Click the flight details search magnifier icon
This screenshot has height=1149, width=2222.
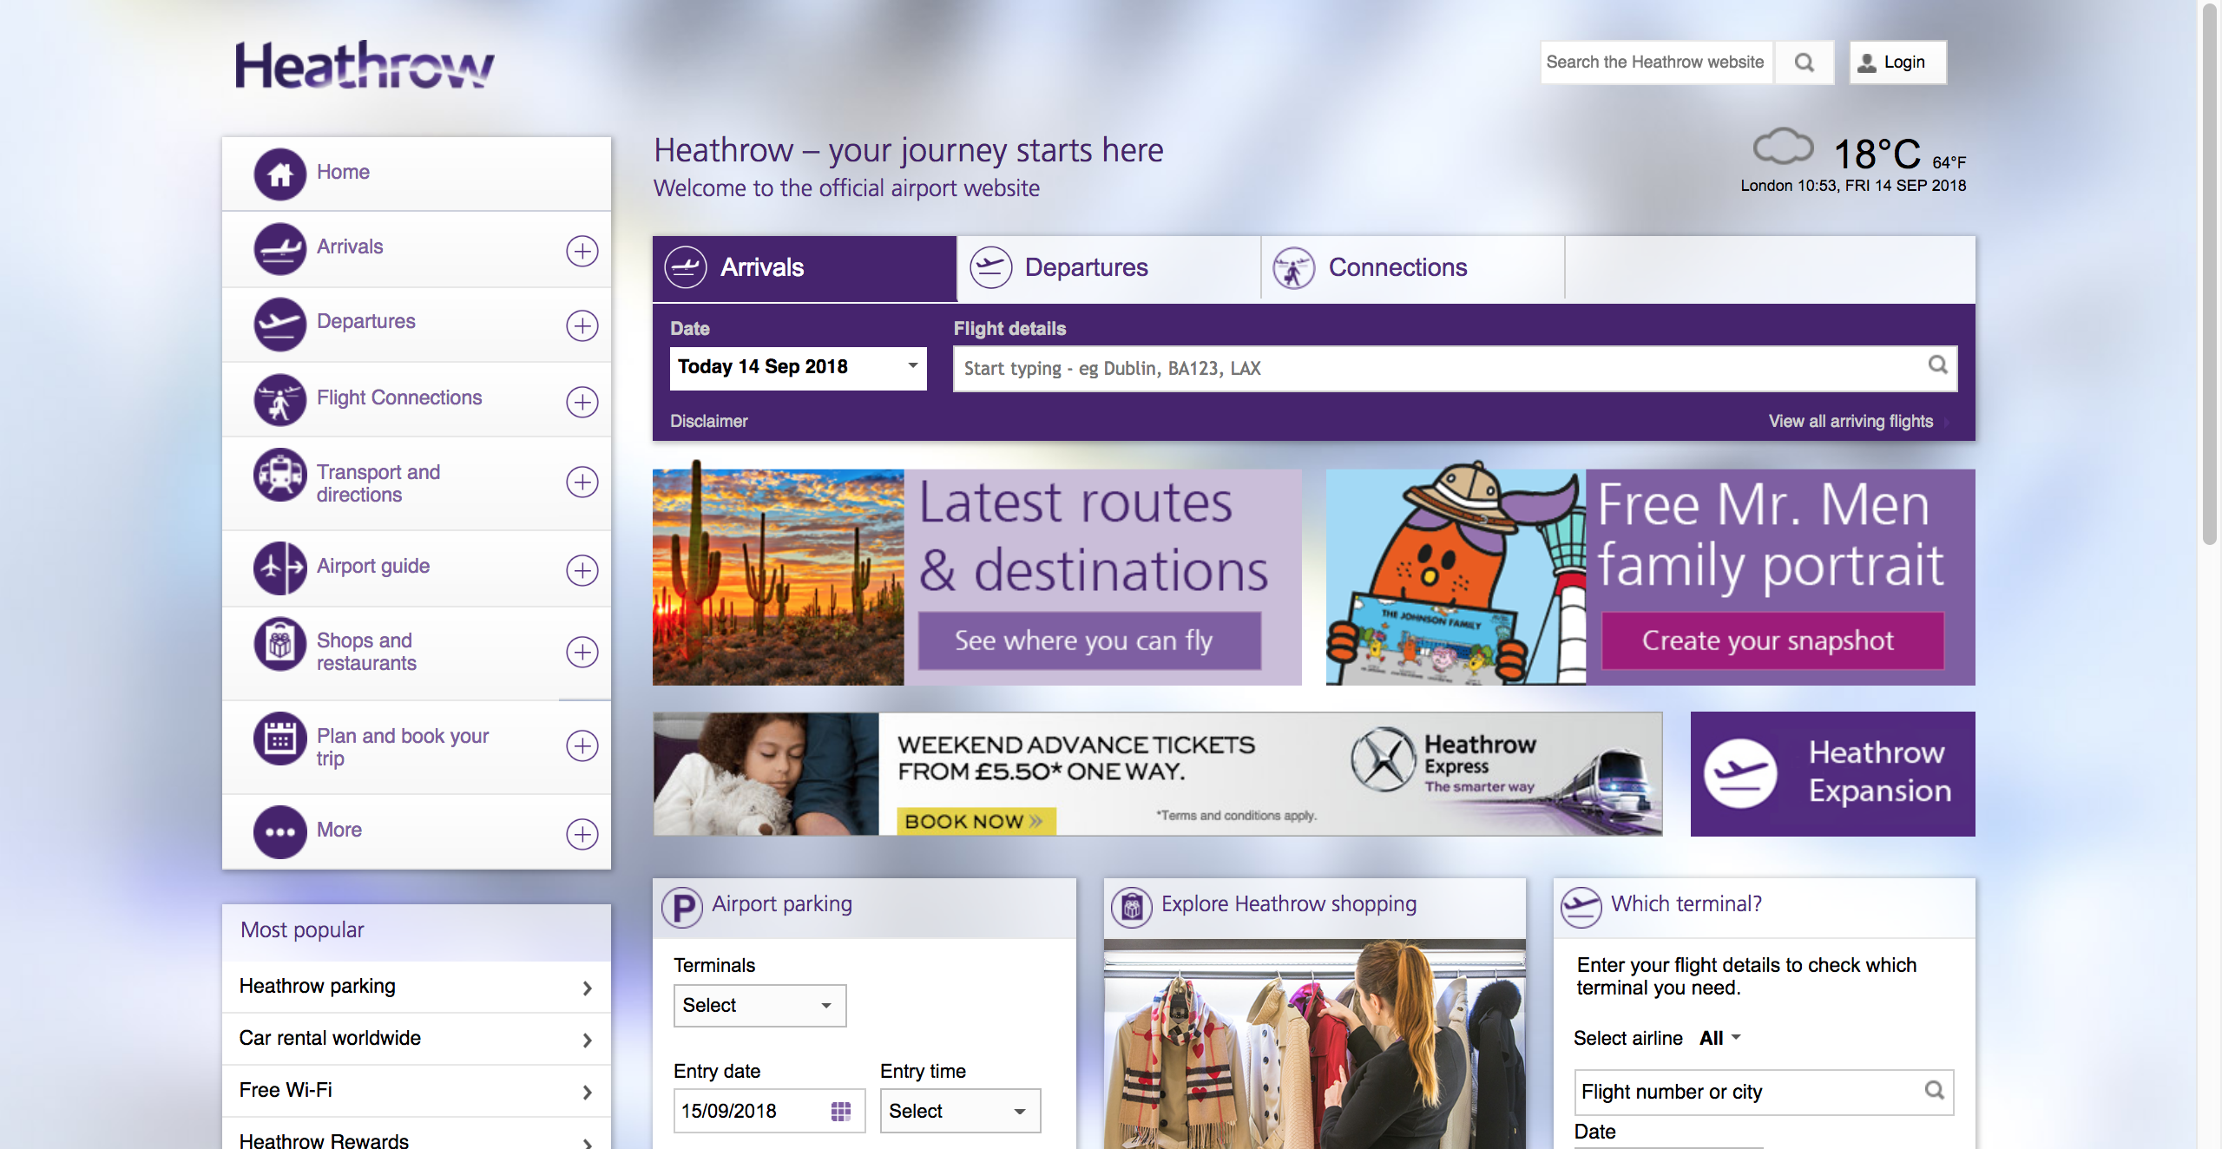coord(1937,364)
